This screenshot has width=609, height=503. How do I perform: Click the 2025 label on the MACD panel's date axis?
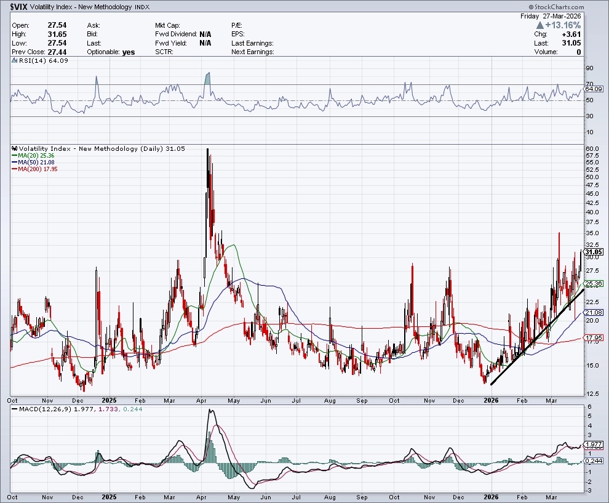pyautogui.click(x=108, y=496)
